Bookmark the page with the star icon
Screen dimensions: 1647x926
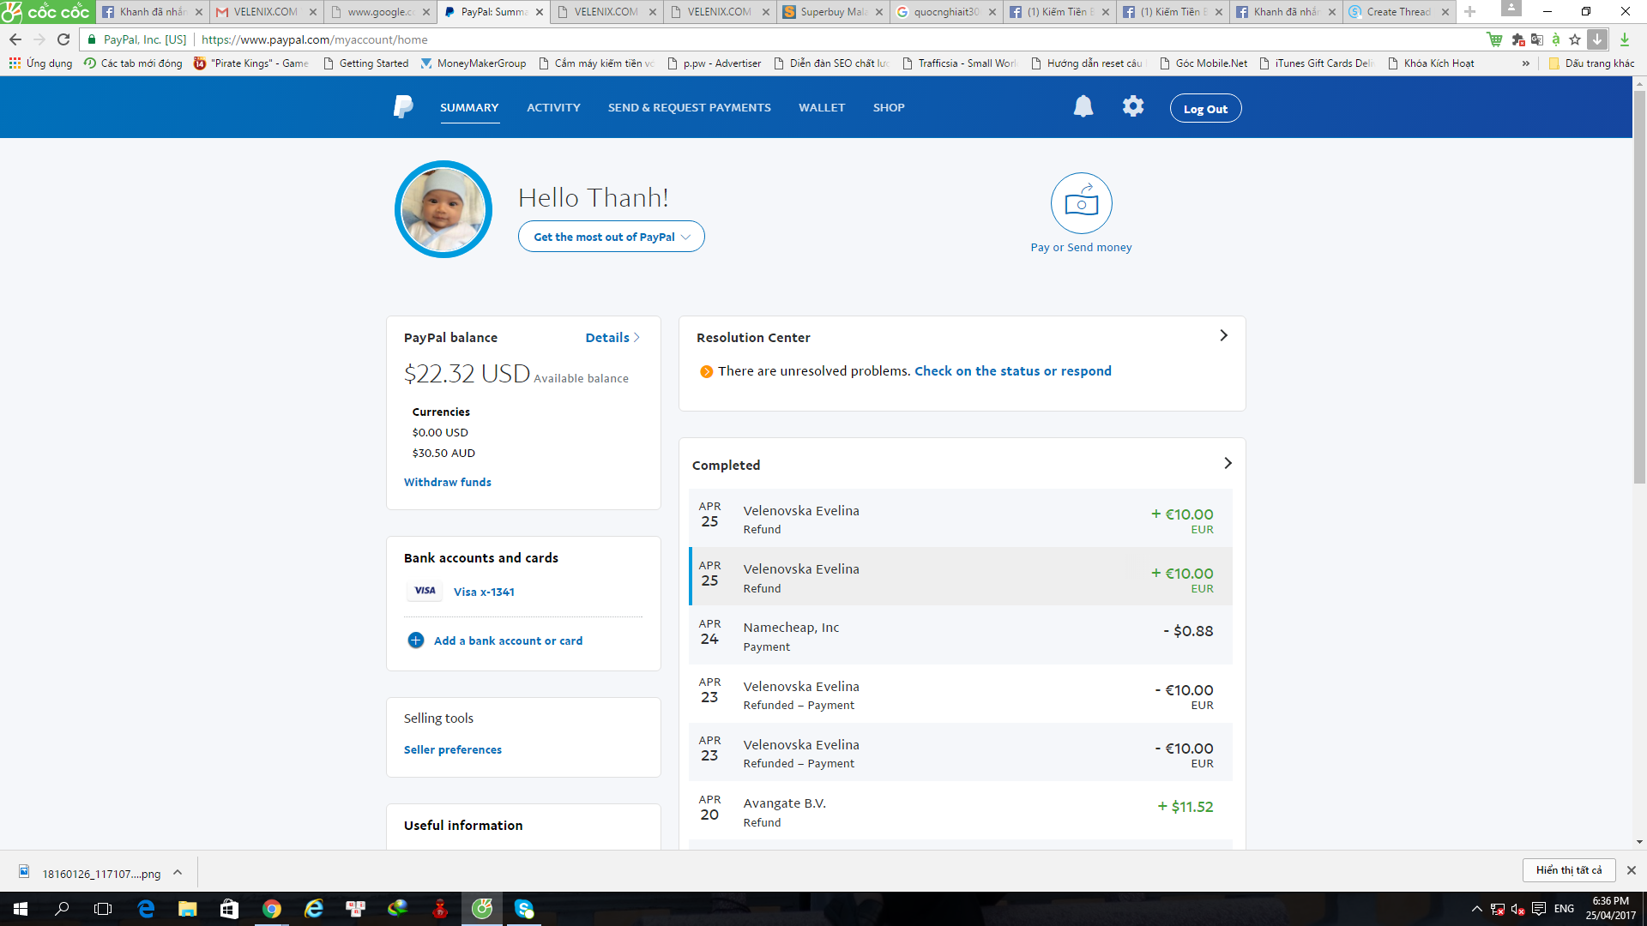tap(1574, 39)
